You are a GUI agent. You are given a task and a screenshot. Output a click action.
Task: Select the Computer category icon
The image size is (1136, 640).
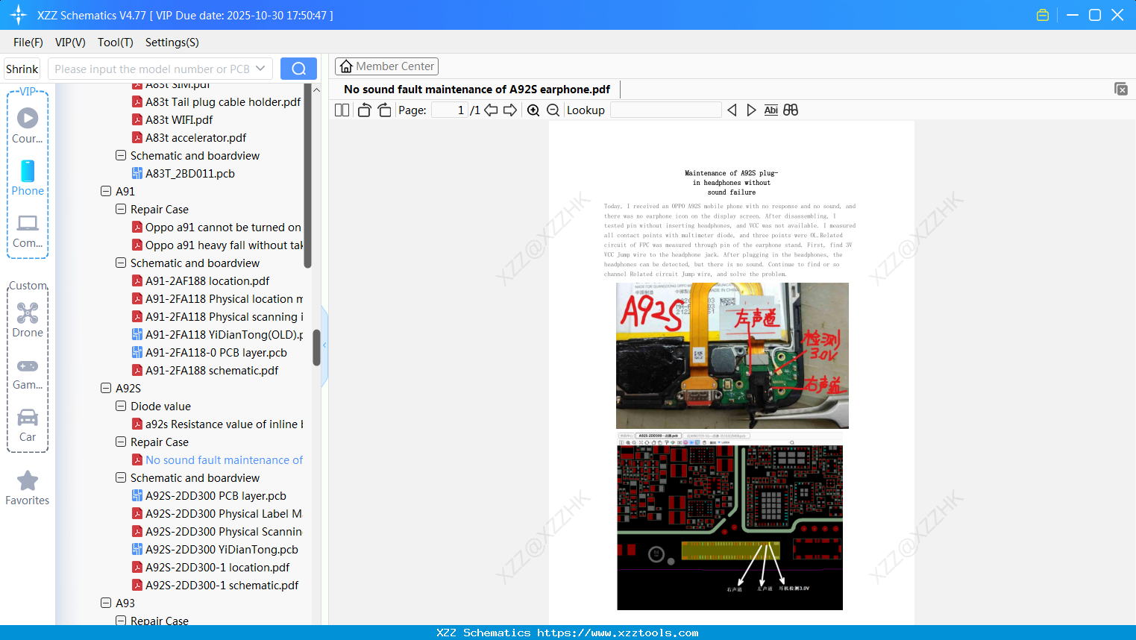tap(28, 231)
